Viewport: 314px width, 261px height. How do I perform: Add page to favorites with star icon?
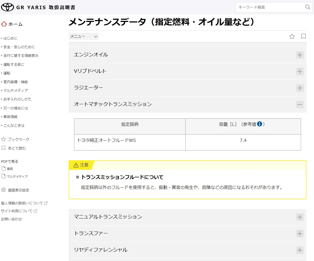[292, 36]
